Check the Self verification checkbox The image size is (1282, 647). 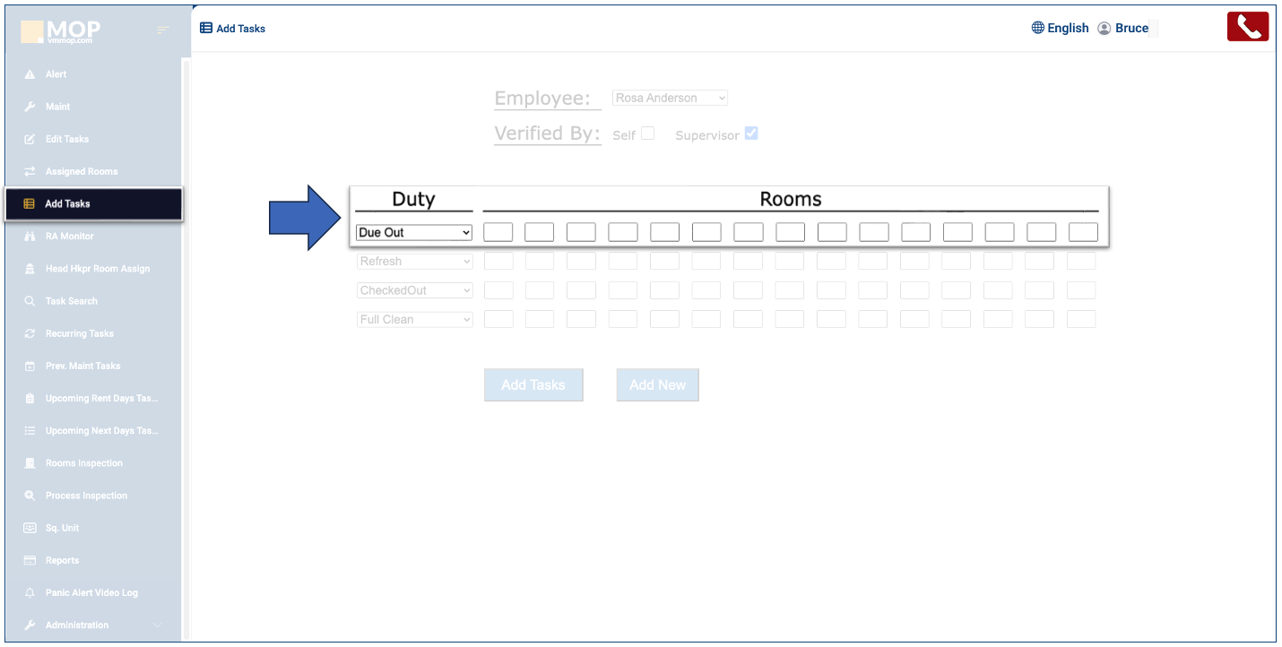click(647, 134)
